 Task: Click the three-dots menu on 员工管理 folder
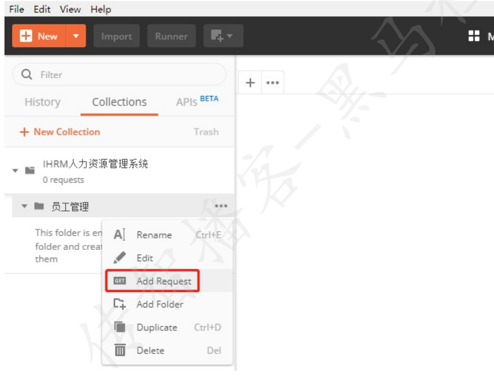pos(221,206)
